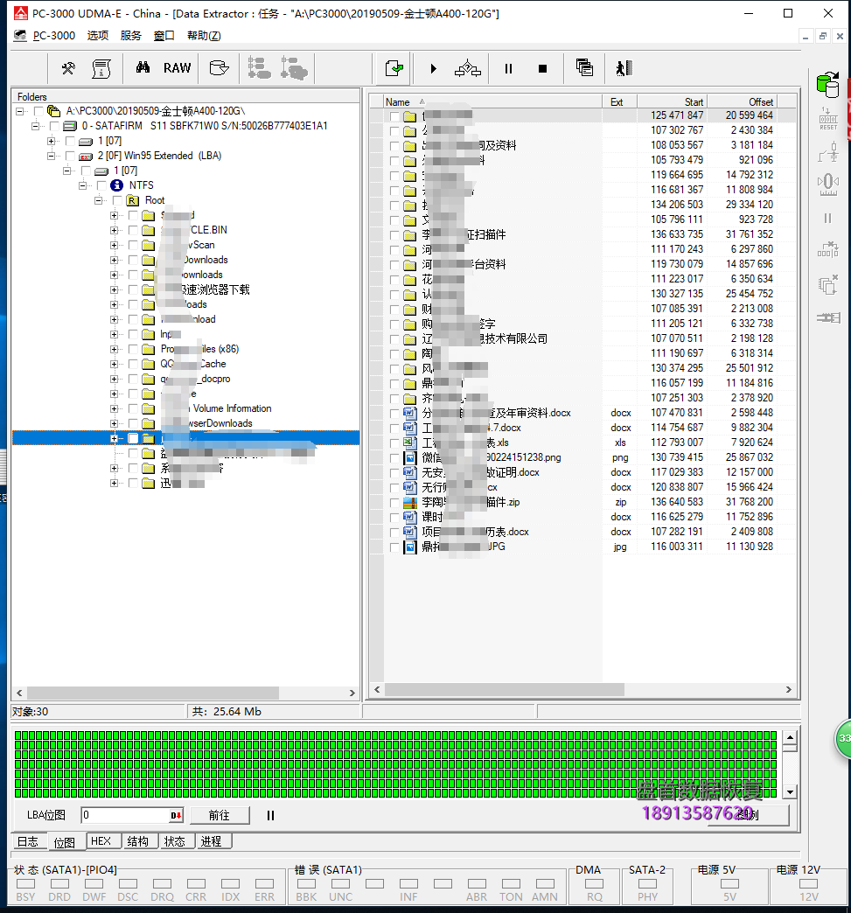The height and width of the screenshot is (913, 851).
Task: Click the scroll/info document toolbar icon
Action: [x=101, y=68]
